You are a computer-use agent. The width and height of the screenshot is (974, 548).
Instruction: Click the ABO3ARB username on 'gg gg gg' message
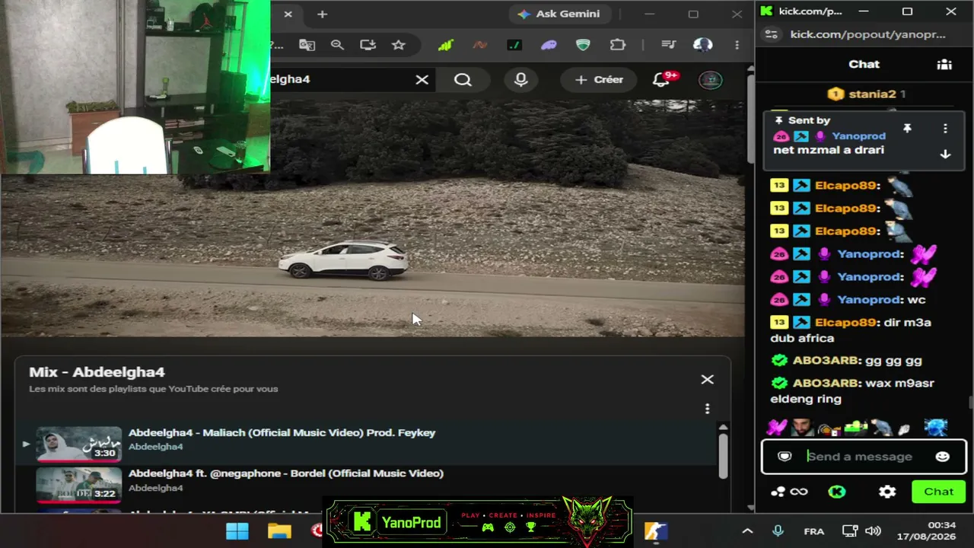point(826,360)
